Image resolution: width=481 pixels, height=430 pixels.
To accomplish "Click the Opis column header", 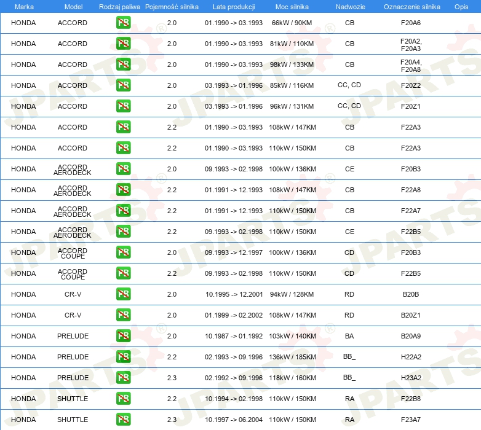I will [x=461, y=7].
